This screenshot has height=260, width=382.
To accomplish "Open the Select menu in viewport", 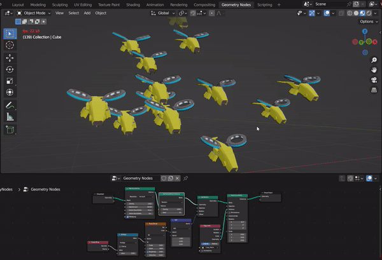I will click(74, 13).
